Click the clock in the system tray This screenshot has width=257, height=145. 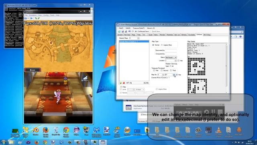(x=250, y=143)
